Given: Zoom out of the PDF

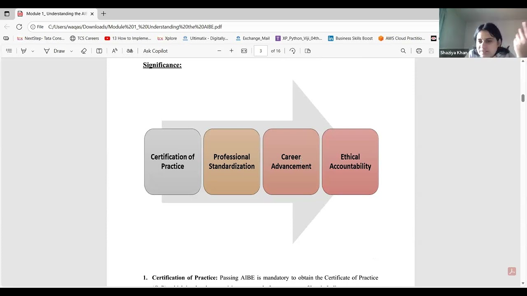Looking at the screenshot, I should [219, 51].
